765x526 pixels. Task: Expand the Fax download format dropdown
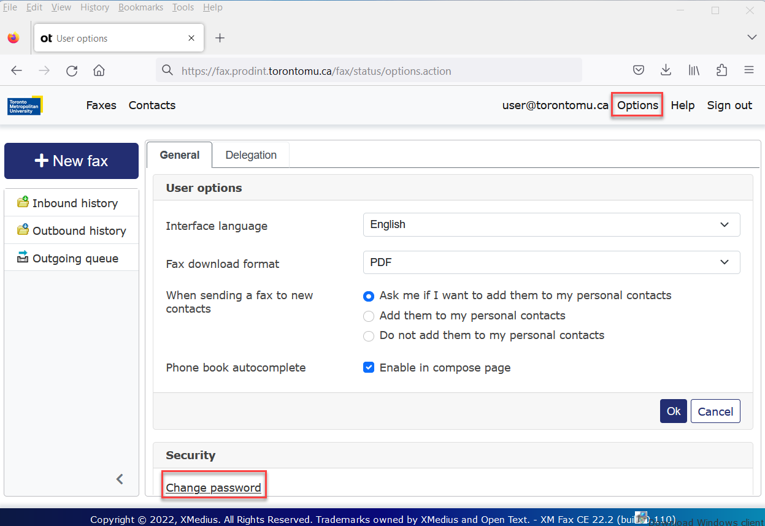coord(551,262)
